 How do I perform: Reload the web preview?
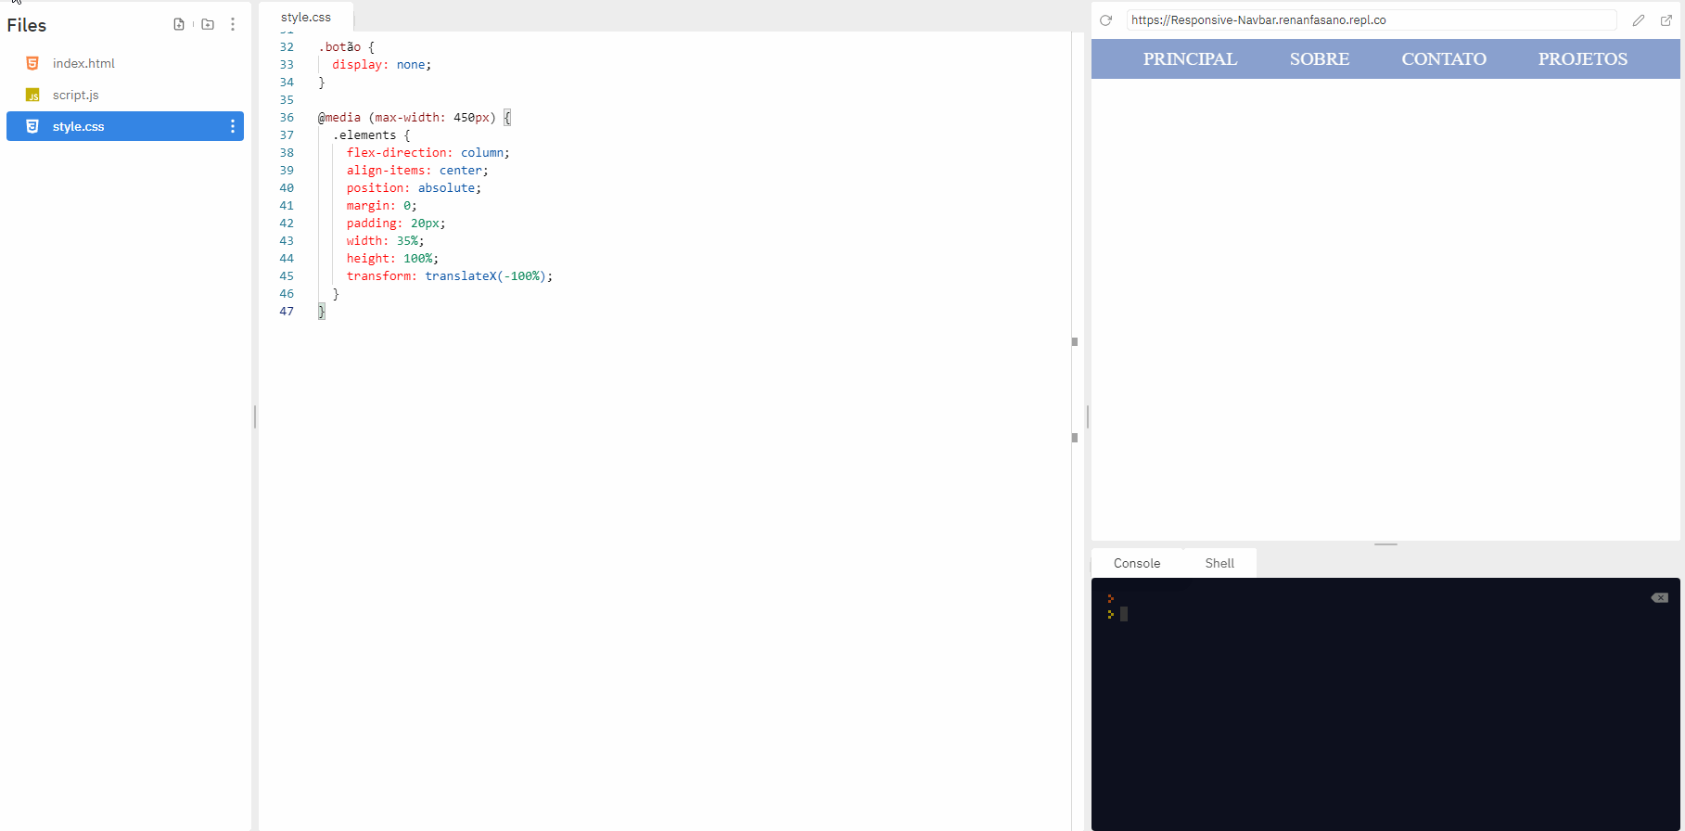[1105, 20]
